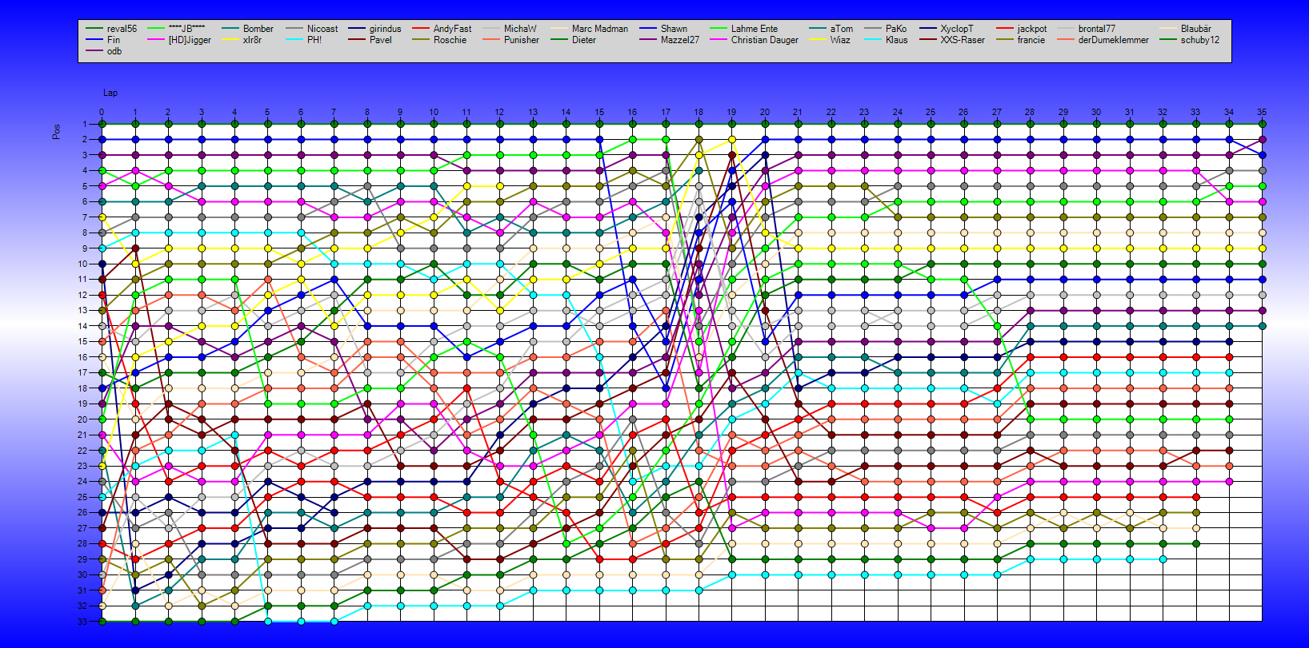Click the xlr8r legend label

tap(242, 40)
